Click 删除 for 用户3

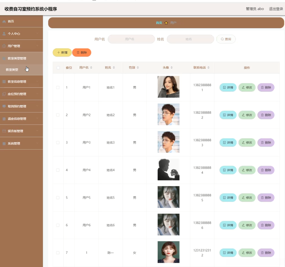(266, 143)
